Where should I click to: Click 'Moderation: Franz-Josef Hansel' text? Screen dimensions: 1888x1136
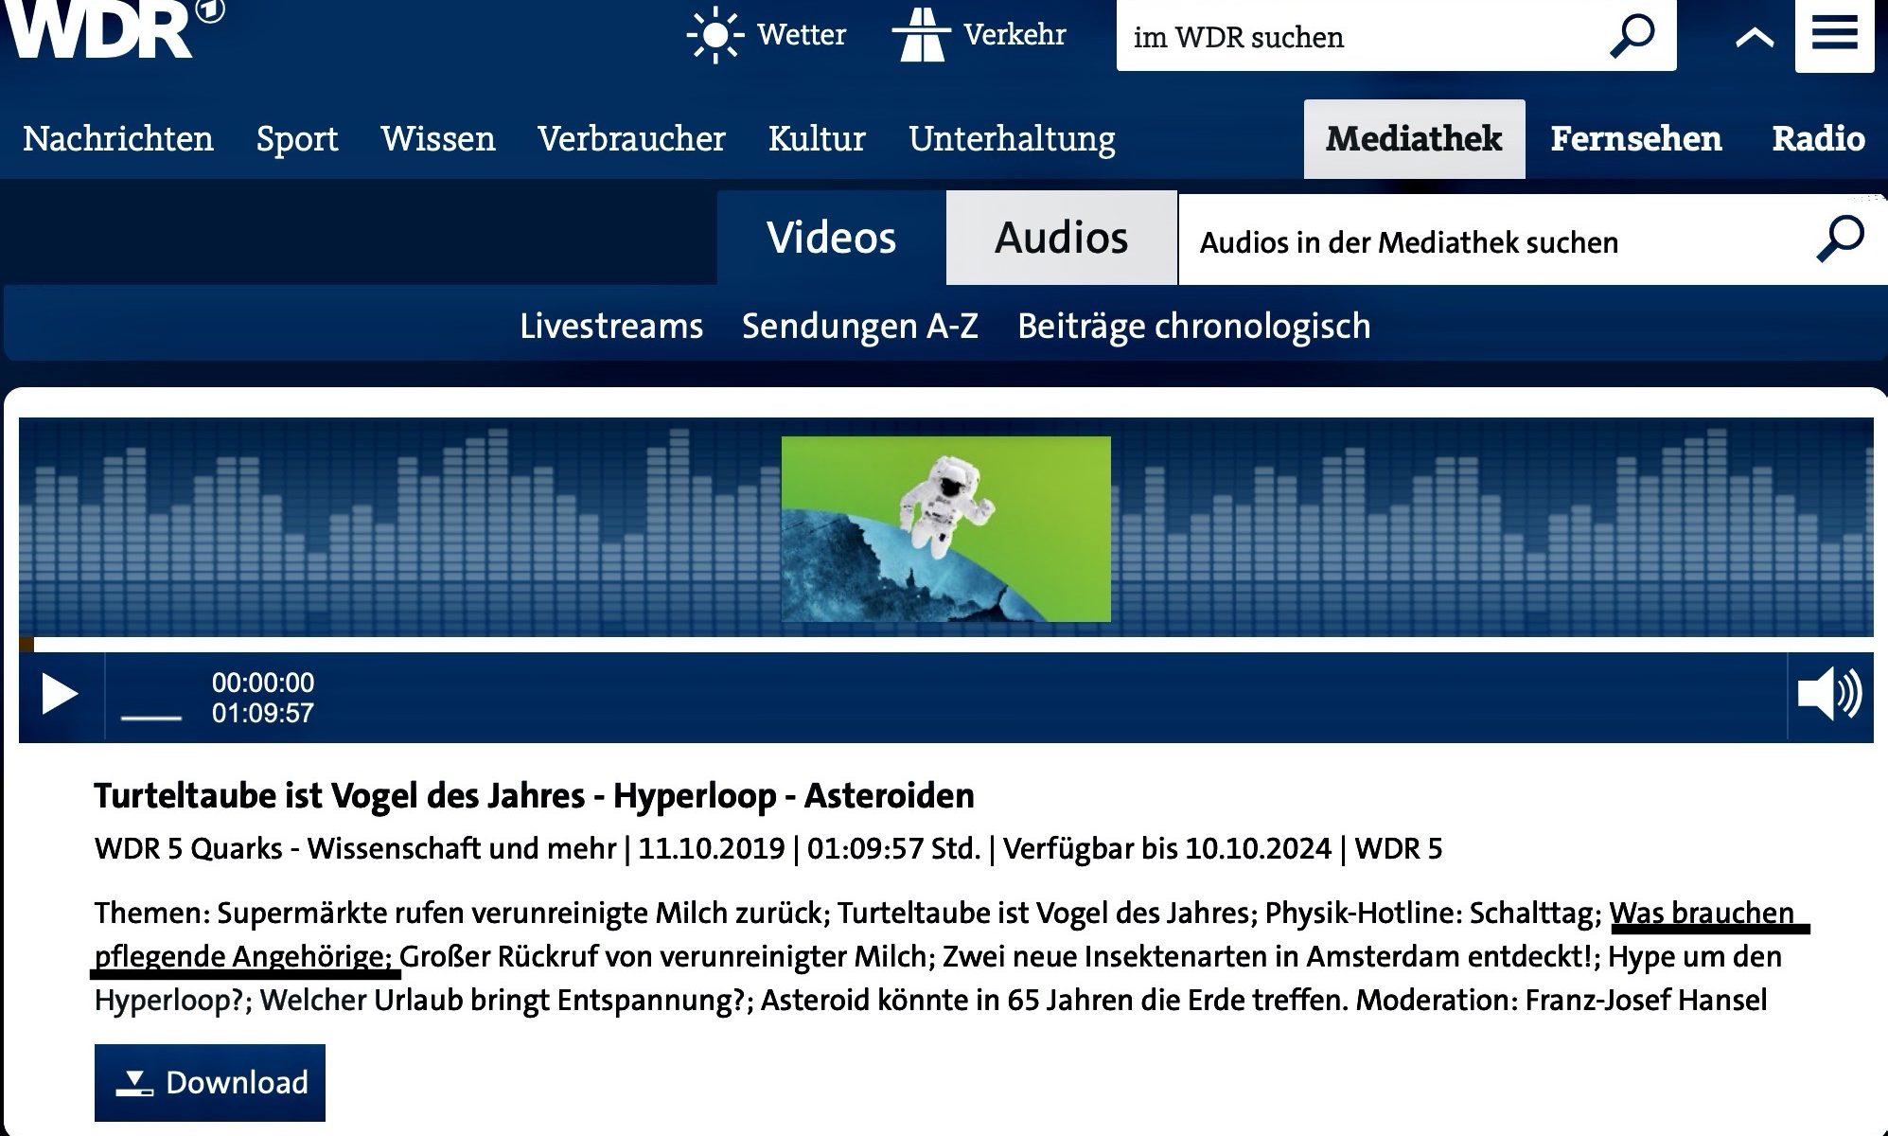click(1562, 1001)
